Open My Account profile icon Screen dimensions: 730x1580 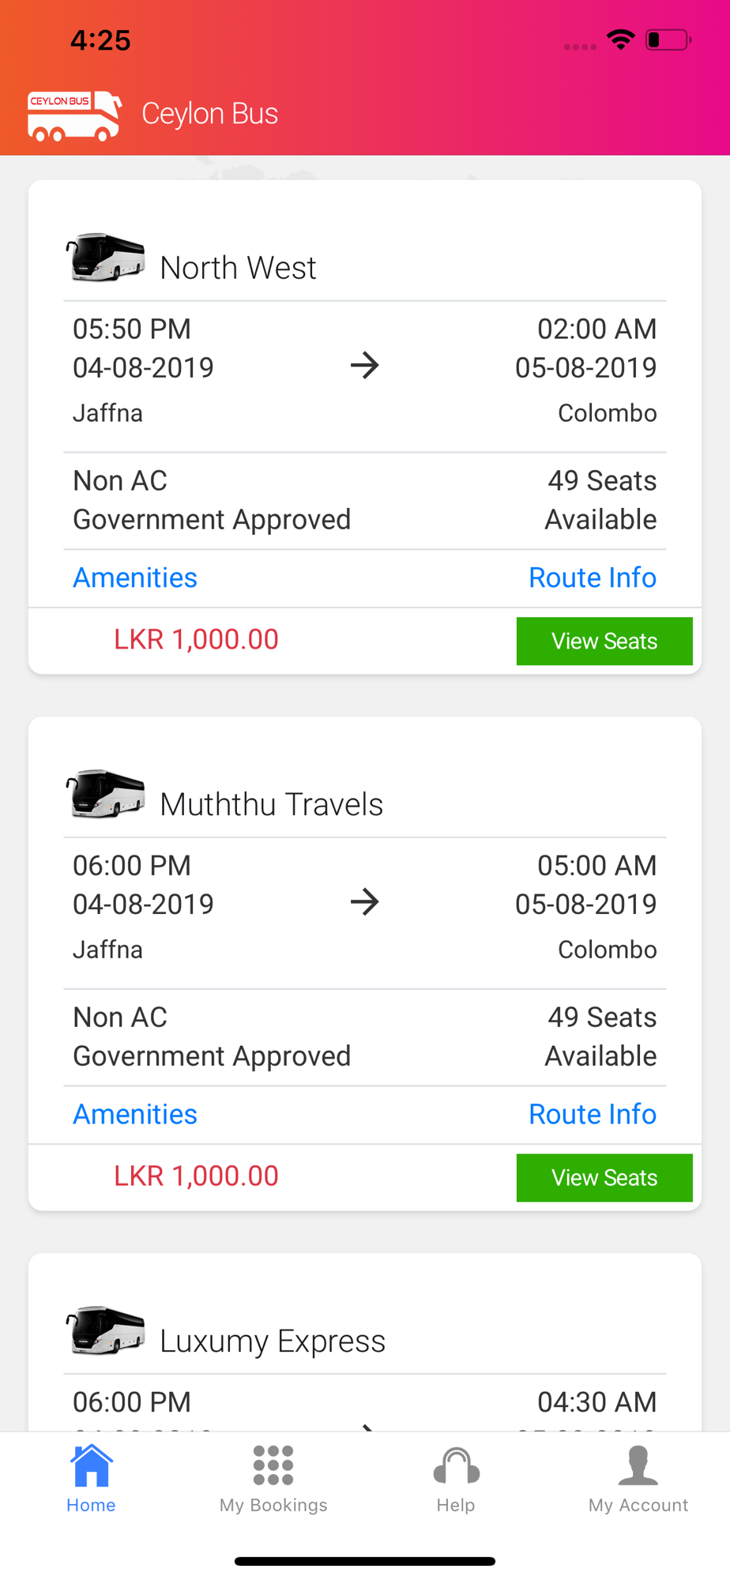coord(638,1465)
